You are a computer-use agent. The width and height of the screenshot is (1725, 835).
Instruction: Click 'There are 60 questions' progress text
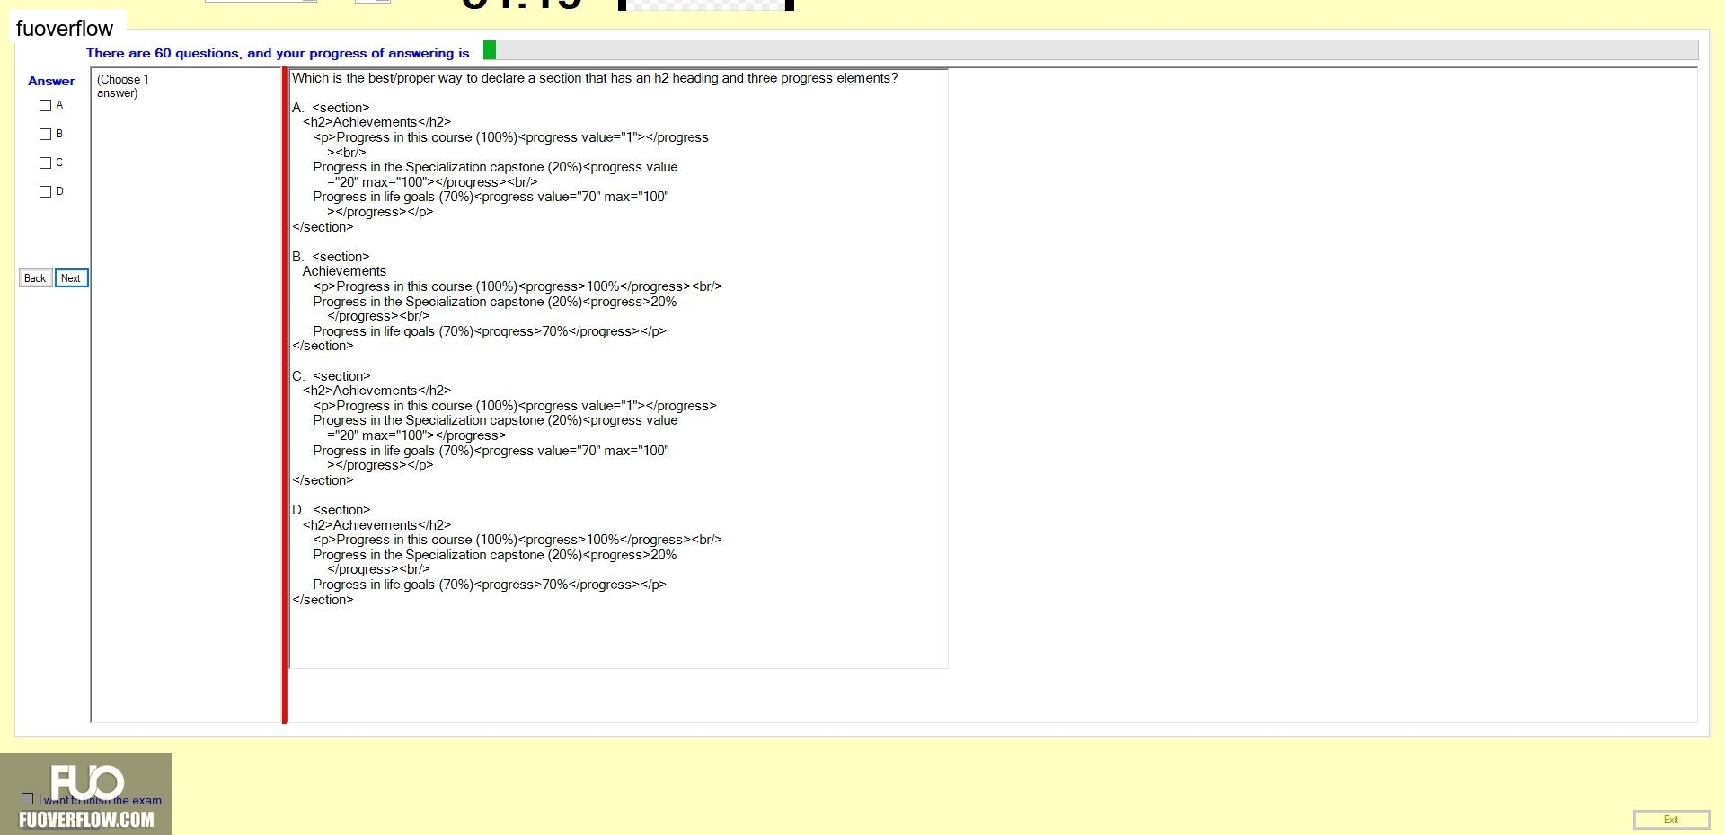pos(278,53)
